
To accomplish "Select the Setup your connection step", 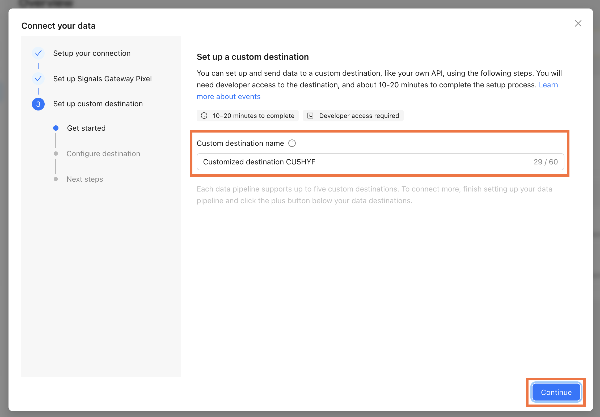I will (x=92, y=53).
